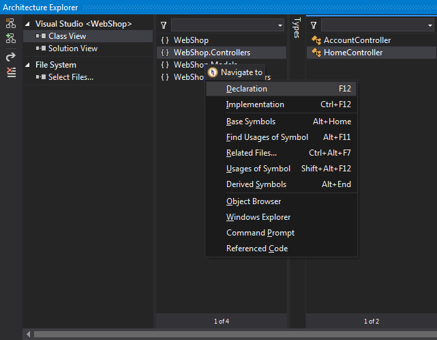Click the Types filter text box

pos(374,25)
